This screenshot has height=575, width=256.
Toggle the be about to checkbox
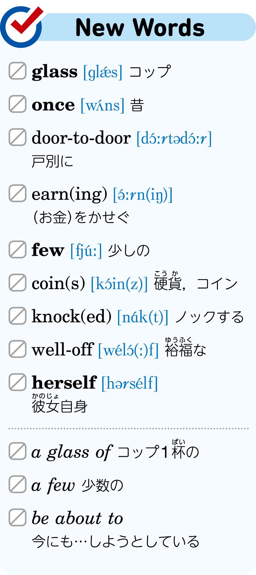tap(17, 518)
